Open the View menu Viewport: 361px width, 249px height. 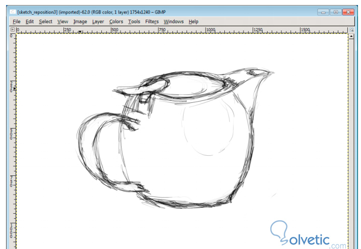tap(63, 22)
